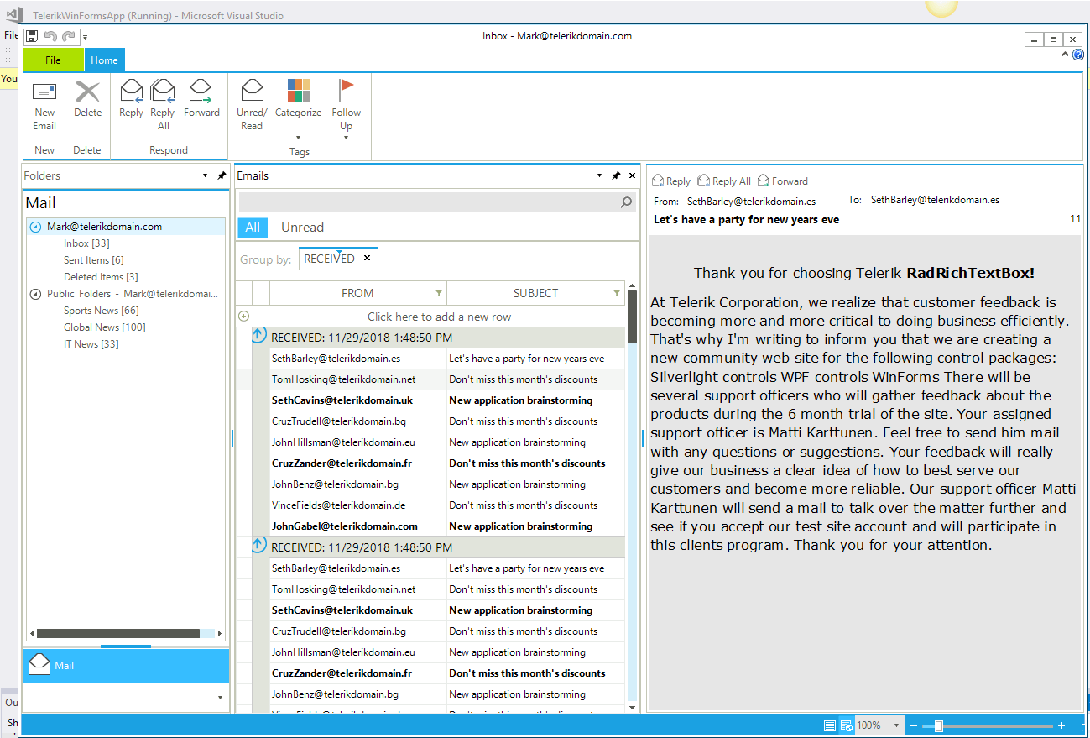Click Forward in the reading pane
This screenshot has width=1090, height=738.
click(782, 181)
